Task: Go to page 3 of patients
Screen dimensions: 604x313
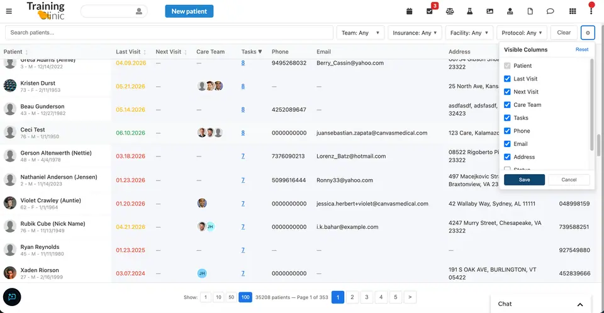Action: point(367,297)
